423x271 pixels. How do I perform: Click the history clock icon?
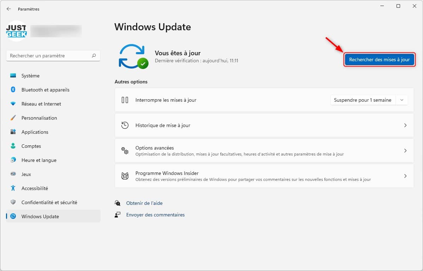[125, 125]
